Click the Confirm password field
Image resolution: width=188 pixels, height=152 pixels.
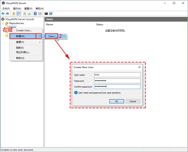point(117,87)
